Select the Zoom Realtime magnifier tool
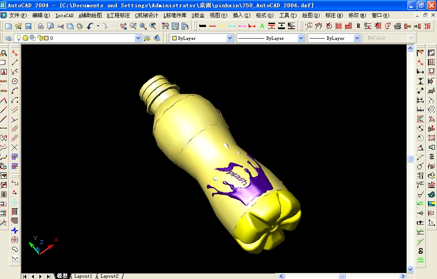Image resolution: width=437 pixels, height=279 pixels. 133,26
